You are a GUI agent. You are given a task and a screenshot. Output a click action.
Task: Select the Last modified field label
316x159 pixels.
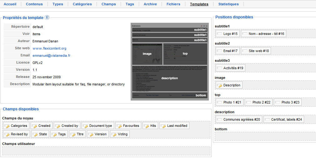point(177,126)
